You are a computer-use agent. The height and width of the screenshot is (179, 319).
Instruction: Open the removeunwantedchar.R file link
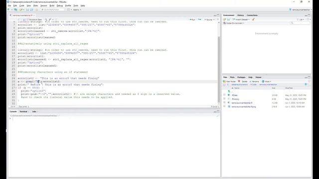pyautogui.click(x=242, y=103)
